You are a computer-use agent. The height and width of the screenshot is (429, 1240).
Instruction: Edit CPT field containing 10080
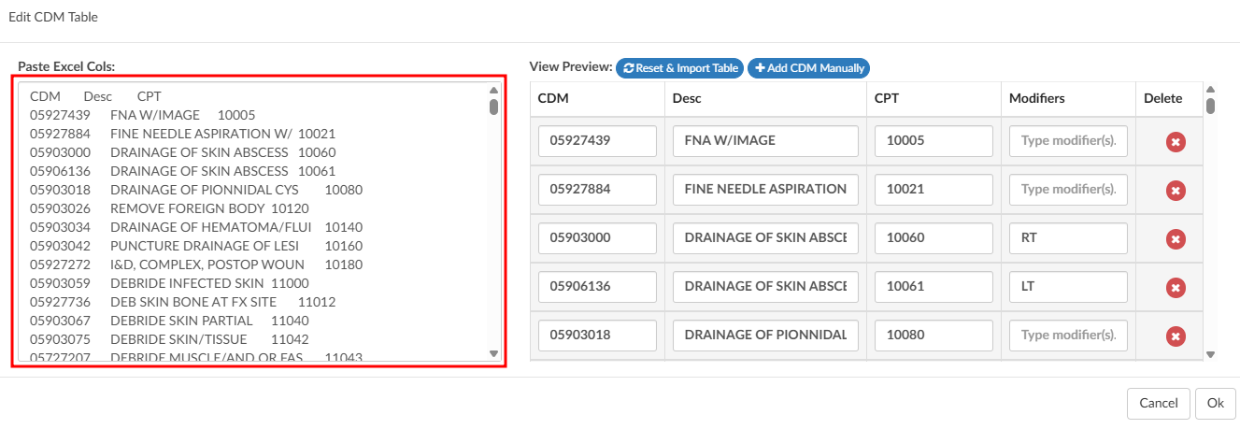(x=934, y=336)
